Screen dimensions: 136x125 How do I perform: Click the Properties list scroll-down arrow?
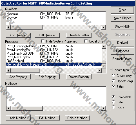pyautogui.click(x=104, y=66)
